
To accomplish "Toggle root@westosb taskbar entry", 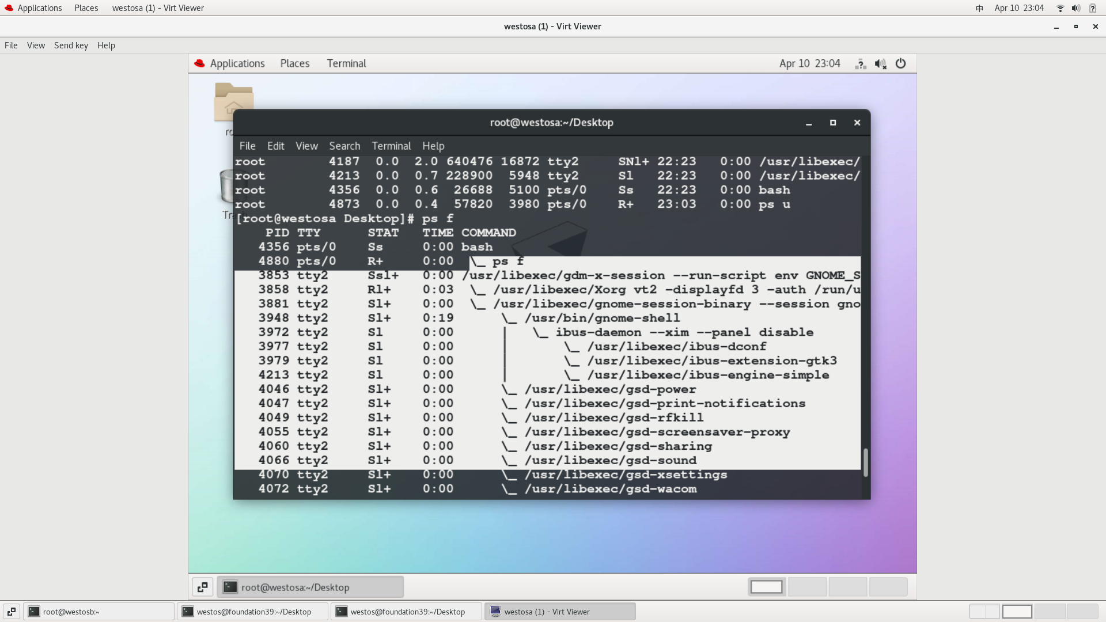I will (72, 612).
